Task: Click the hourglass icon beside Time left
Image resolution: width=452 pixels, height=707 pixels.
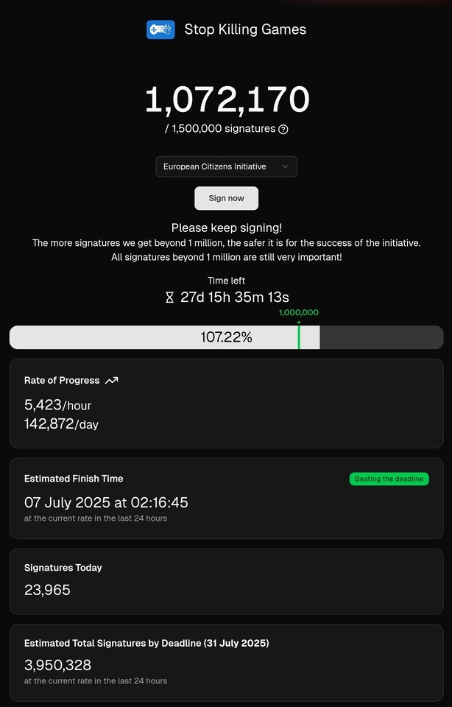Action: pos(169,298)
